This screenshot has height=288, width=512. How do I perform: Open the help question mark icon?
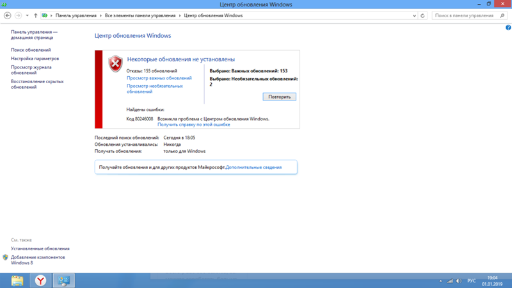[508, 27]
